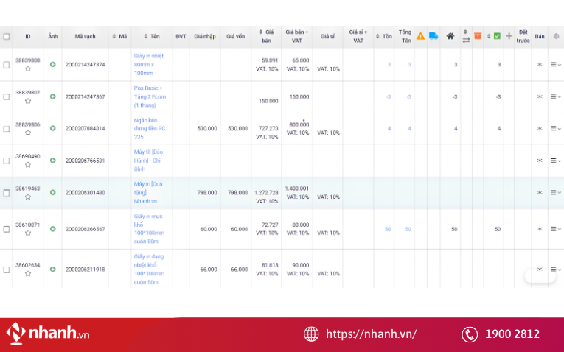The image size is (564, 352).
Task: Click green plus image icon for barcode 2000206211918
Action: click(53, 269)
